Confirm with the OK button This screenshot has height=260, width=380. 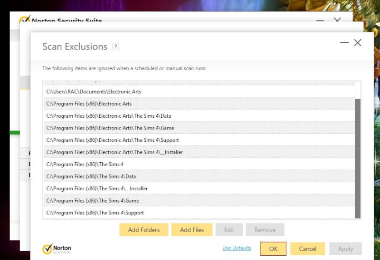[273, 249]
